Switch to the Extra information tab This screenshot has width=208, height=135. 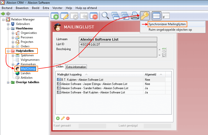[x=76, y=67]
